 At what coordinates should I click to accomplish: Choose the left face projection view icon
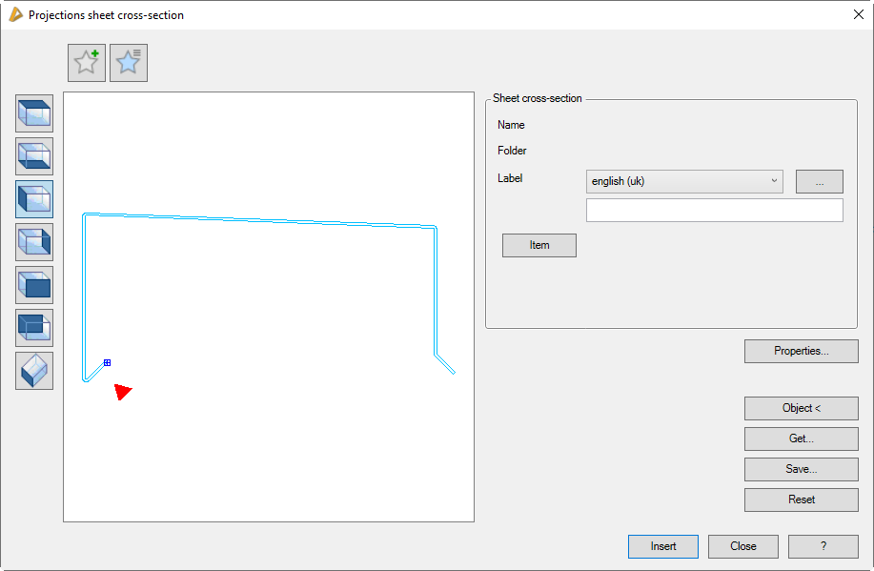[x=34, y=199]
